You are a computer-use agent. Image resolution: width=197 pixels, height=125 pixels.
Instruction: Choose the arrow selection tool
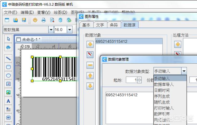coord(8,39)
